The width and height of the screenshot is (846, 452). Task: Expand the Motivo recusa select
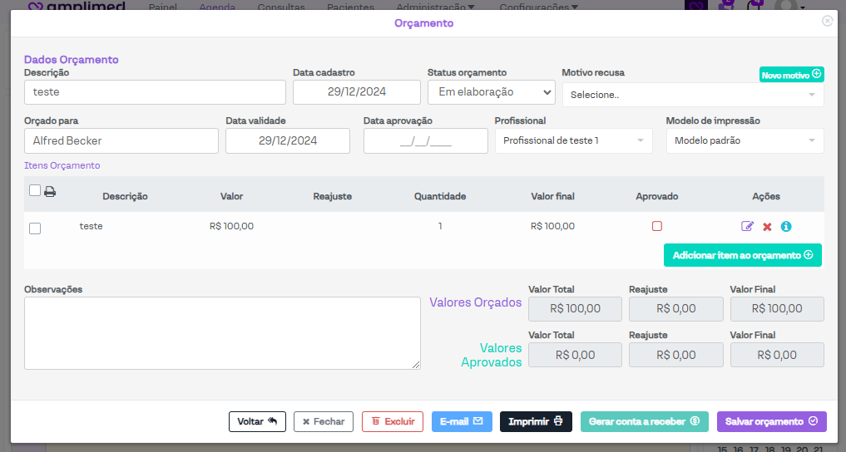692,95
